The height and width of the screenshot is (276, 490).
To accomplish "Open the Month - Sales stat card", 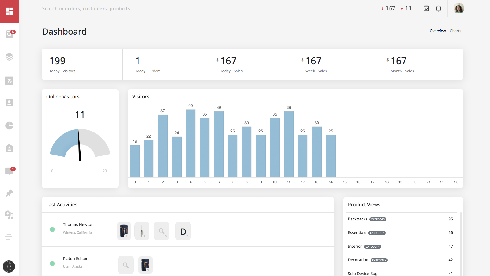I will pyautogui.click(x=420, y=64).
